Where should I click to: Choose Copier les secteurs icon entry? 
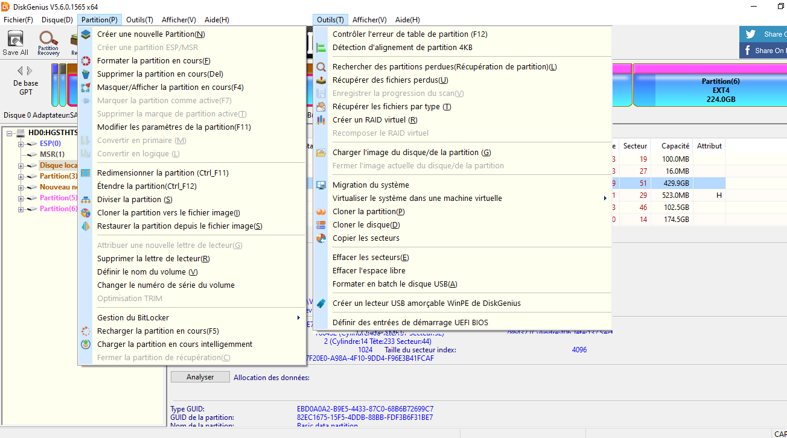321,238
